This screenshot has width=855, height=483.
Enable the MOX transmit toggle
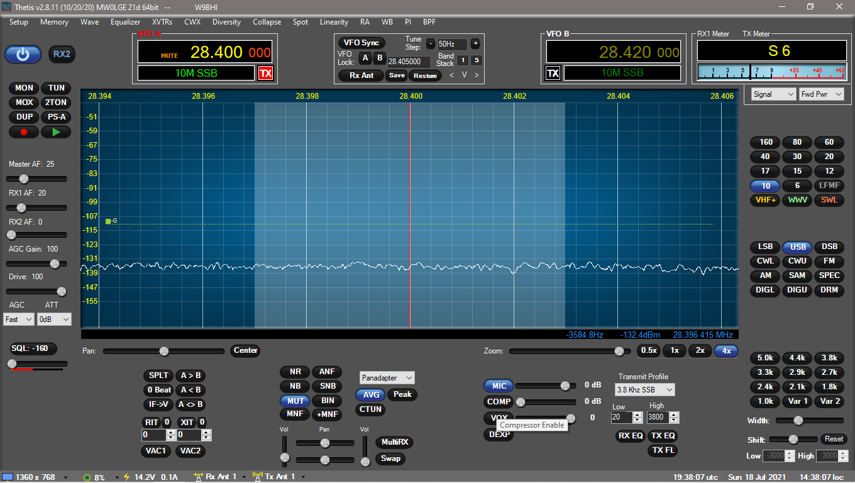24,103
